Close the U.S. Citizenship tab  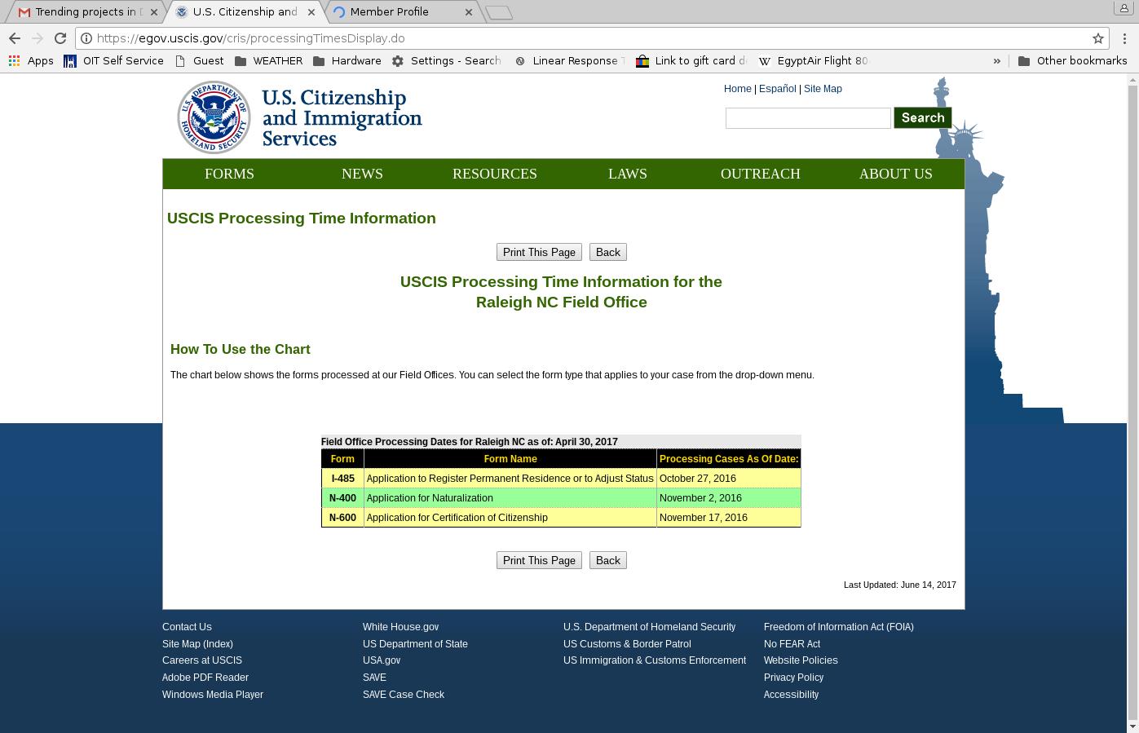312,12
